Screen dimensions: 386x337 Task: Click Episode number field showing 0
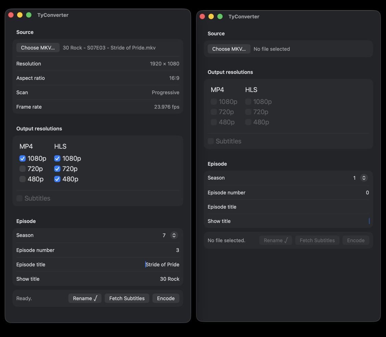click(288, 193)
